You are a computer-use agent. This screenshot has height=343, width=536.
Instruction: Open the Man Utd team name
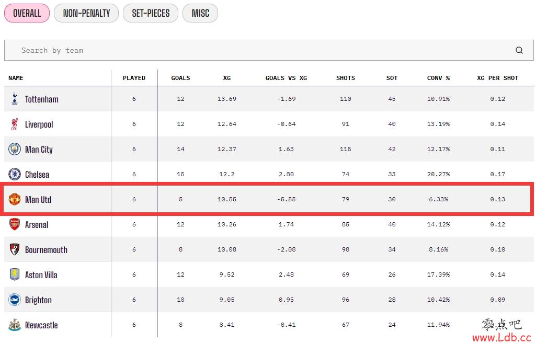(x=38, y=200)
